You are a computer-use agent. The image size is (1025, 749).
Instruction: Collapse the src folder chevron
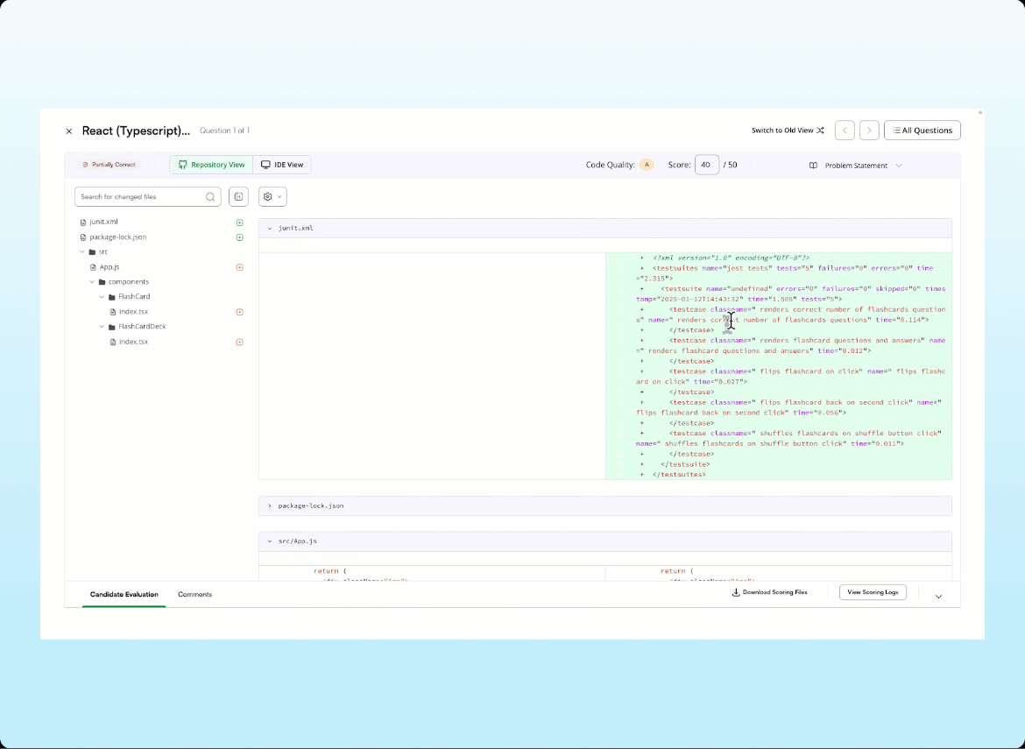(x=82, y=251)
